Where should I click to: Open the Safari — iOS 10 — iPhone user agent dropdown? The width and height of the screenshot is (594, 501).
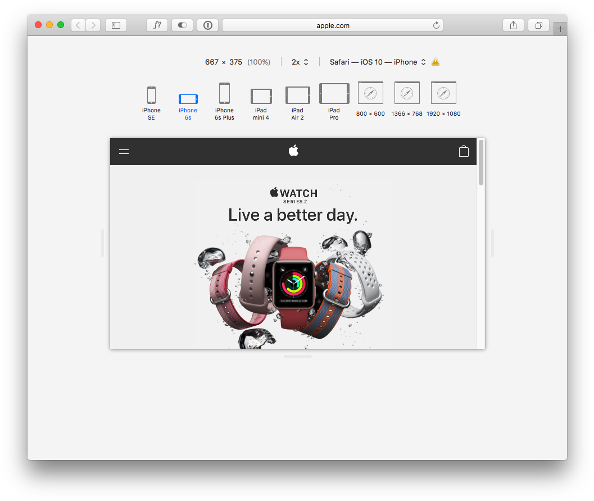pos(378,62)
